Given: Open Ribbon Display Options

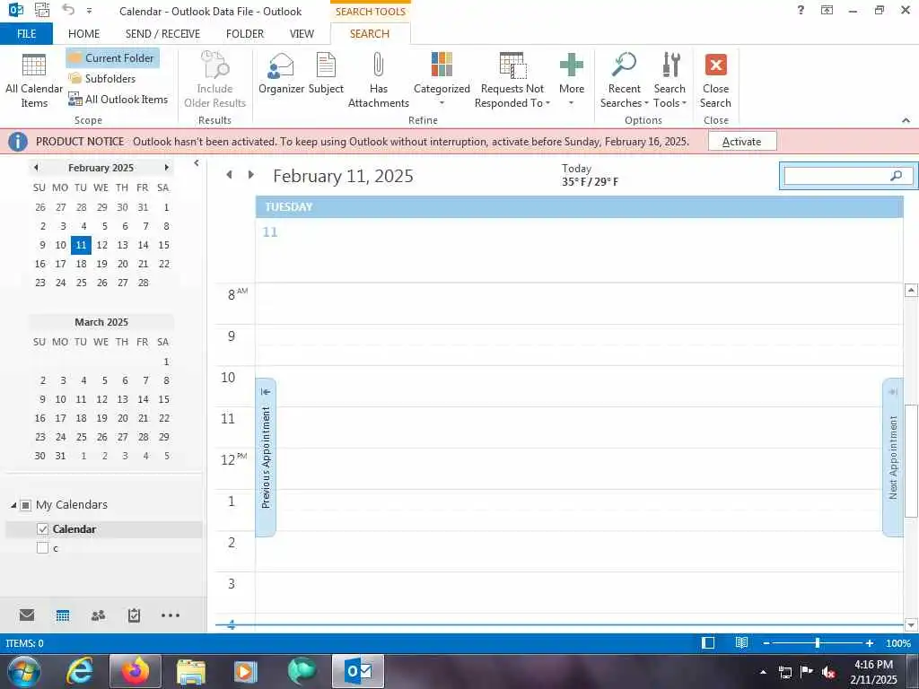Looking at the screenshot, I should (827, 10).
